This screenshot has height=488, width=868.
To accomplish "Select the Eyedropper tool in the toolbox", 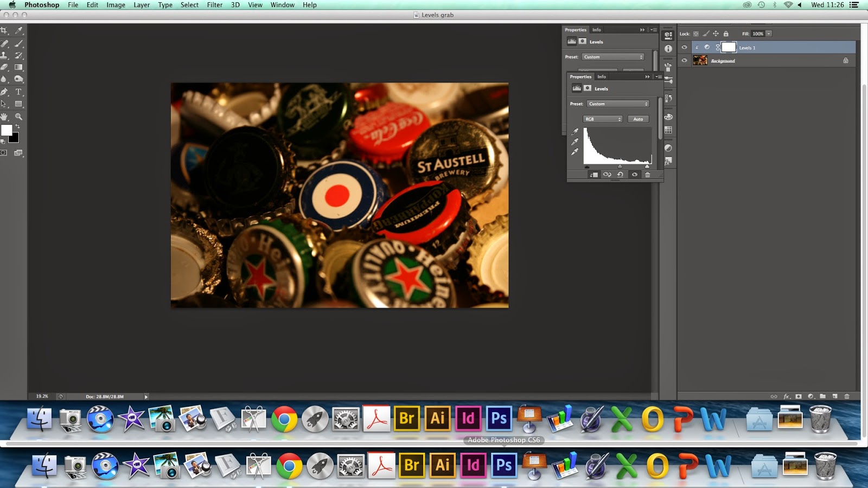I will point(18,30).
